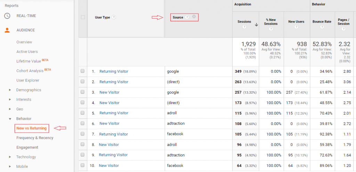
Task: Expand the Geo section
Action: tap(10, 109)
